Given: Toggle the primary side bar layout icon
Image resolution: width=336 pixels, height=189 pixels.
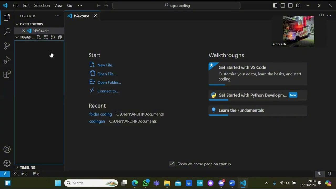Looking at the screenshot, I should (275, 5).
